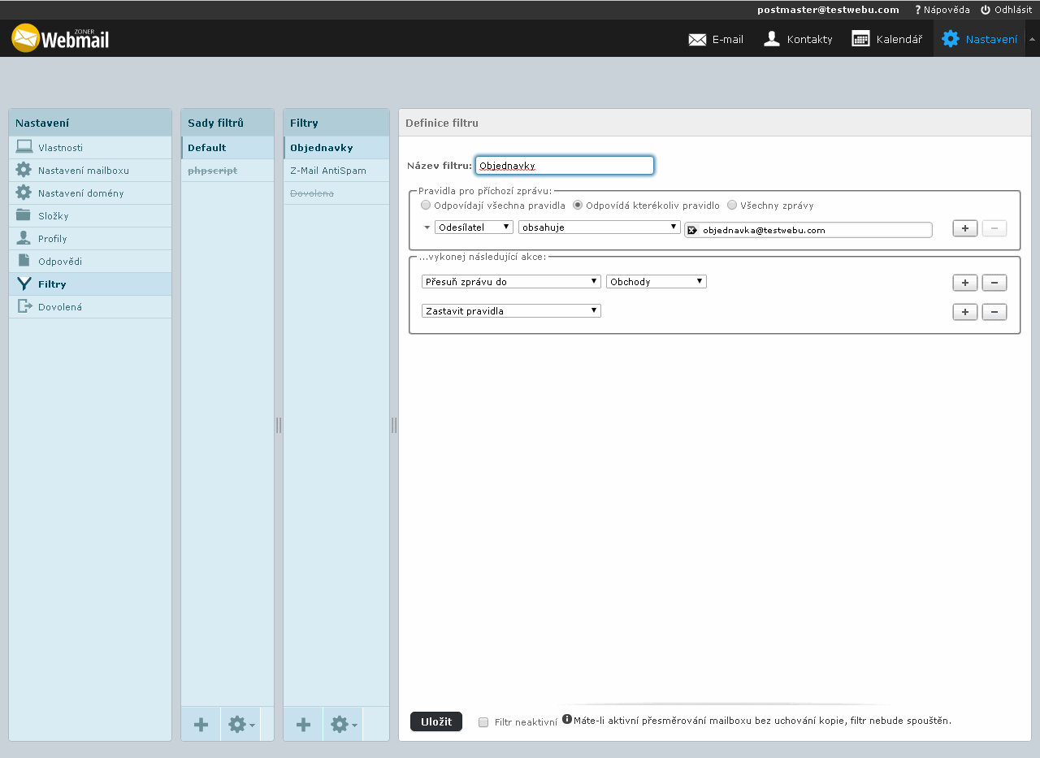Click the Název filtru text field
This screenshot has height=758, width=1040.
point(564,166)
